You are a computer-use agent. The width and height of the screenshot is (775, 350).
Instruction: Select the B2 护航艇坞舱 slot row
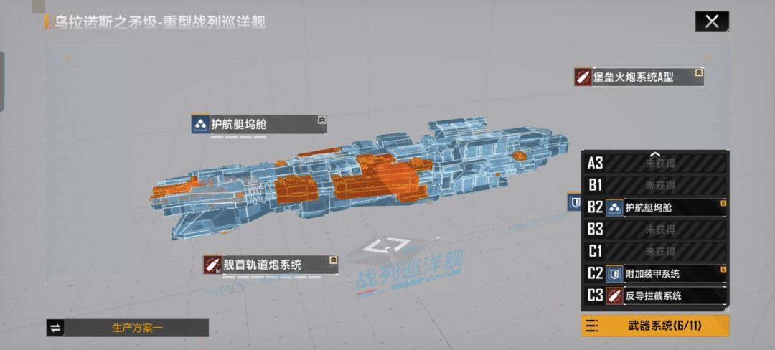[x=655, y=207]
